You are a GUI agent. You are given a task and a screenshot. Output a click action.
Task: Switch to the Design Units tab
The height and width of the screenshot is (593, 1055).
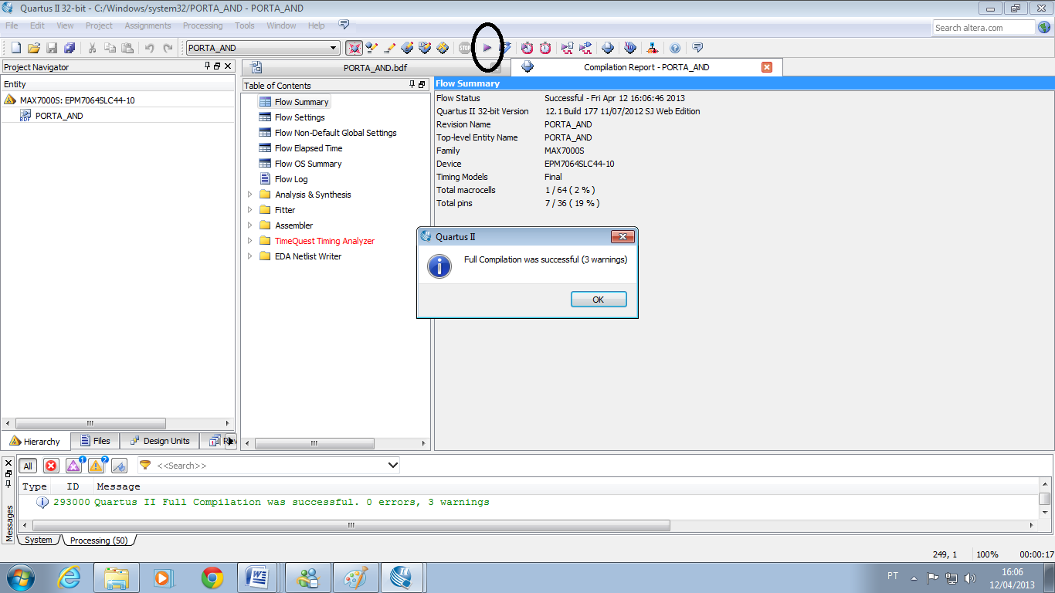pos(158,441)
